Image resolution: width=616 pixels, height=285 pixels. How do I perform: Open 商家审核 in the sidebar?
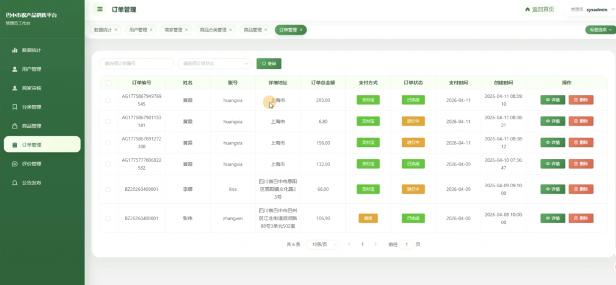point(42,88)
